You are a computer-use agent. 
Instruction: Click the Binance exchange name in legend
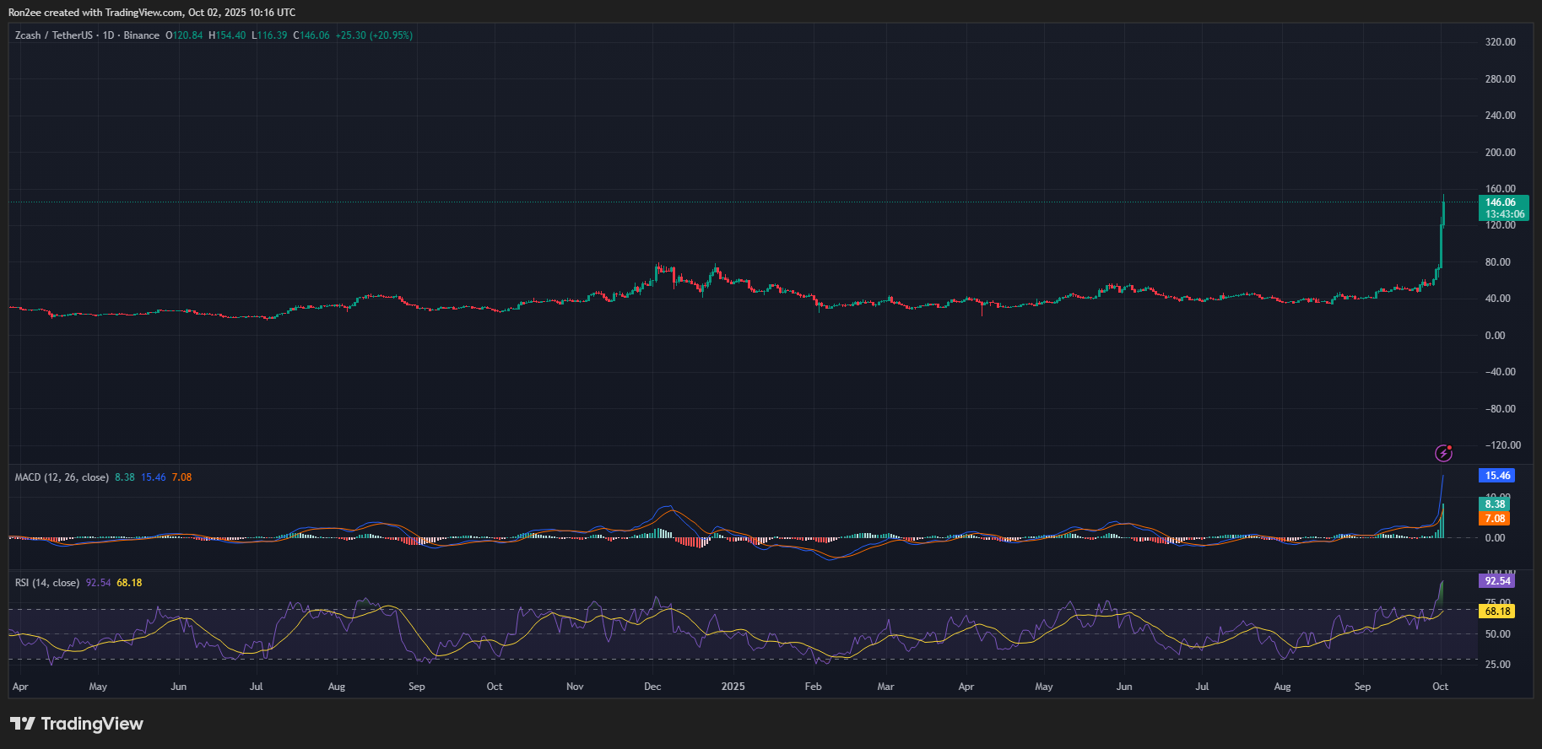[x=142, y=35]
